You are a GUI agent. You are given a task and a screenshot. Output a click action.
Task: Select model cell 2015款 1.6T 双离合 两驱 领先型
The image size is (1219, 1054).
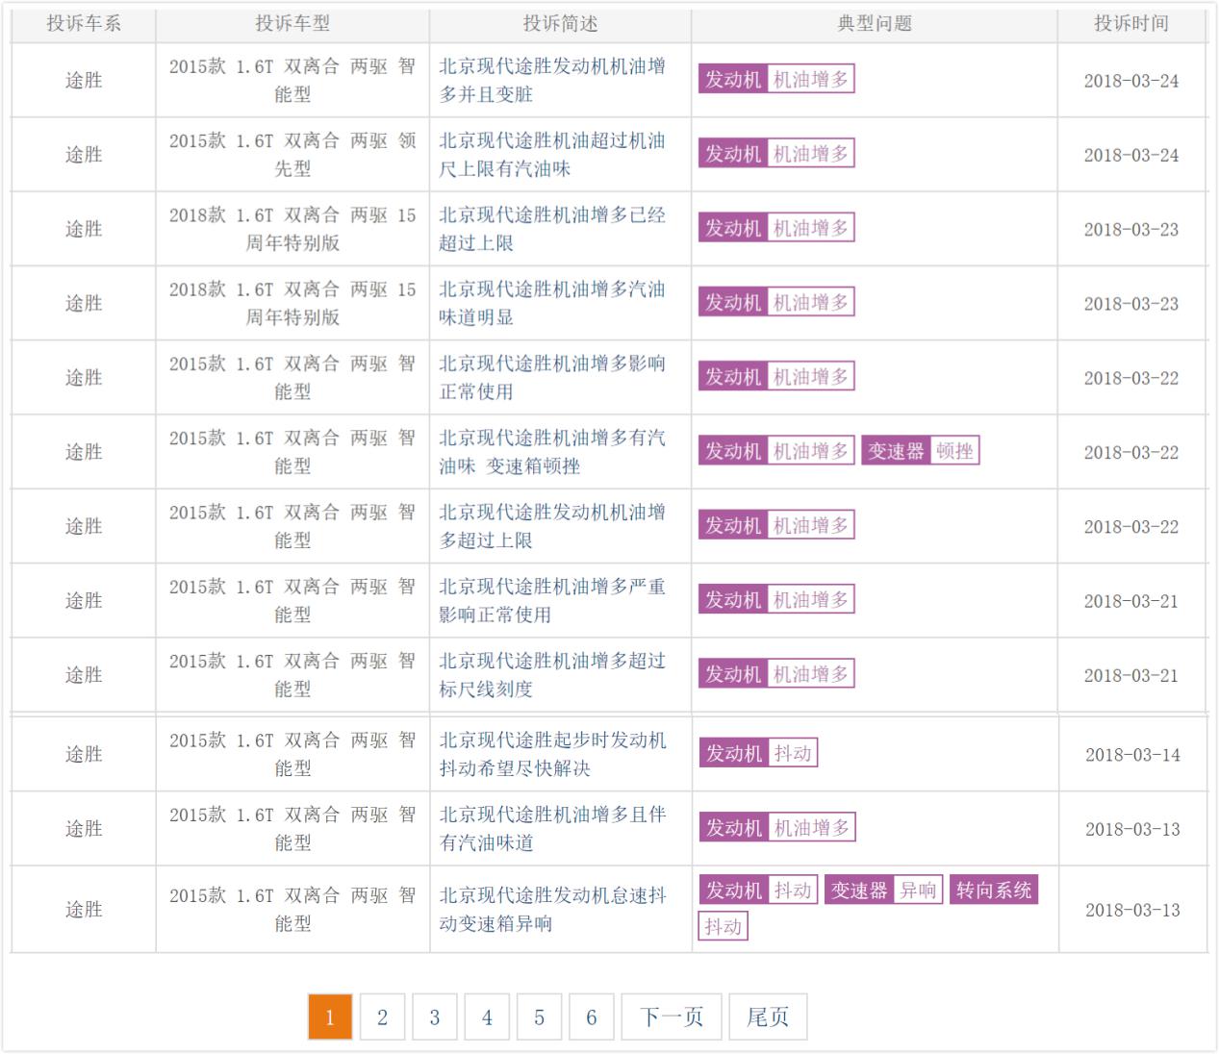point(292,155)
